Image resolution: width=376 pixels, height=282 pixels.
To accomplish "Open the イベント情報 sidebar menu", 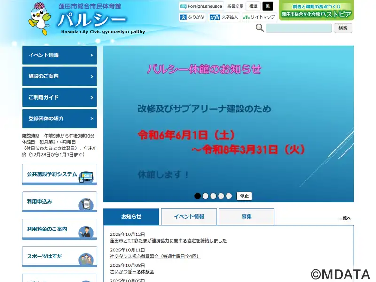I will [x=60, y=55].
